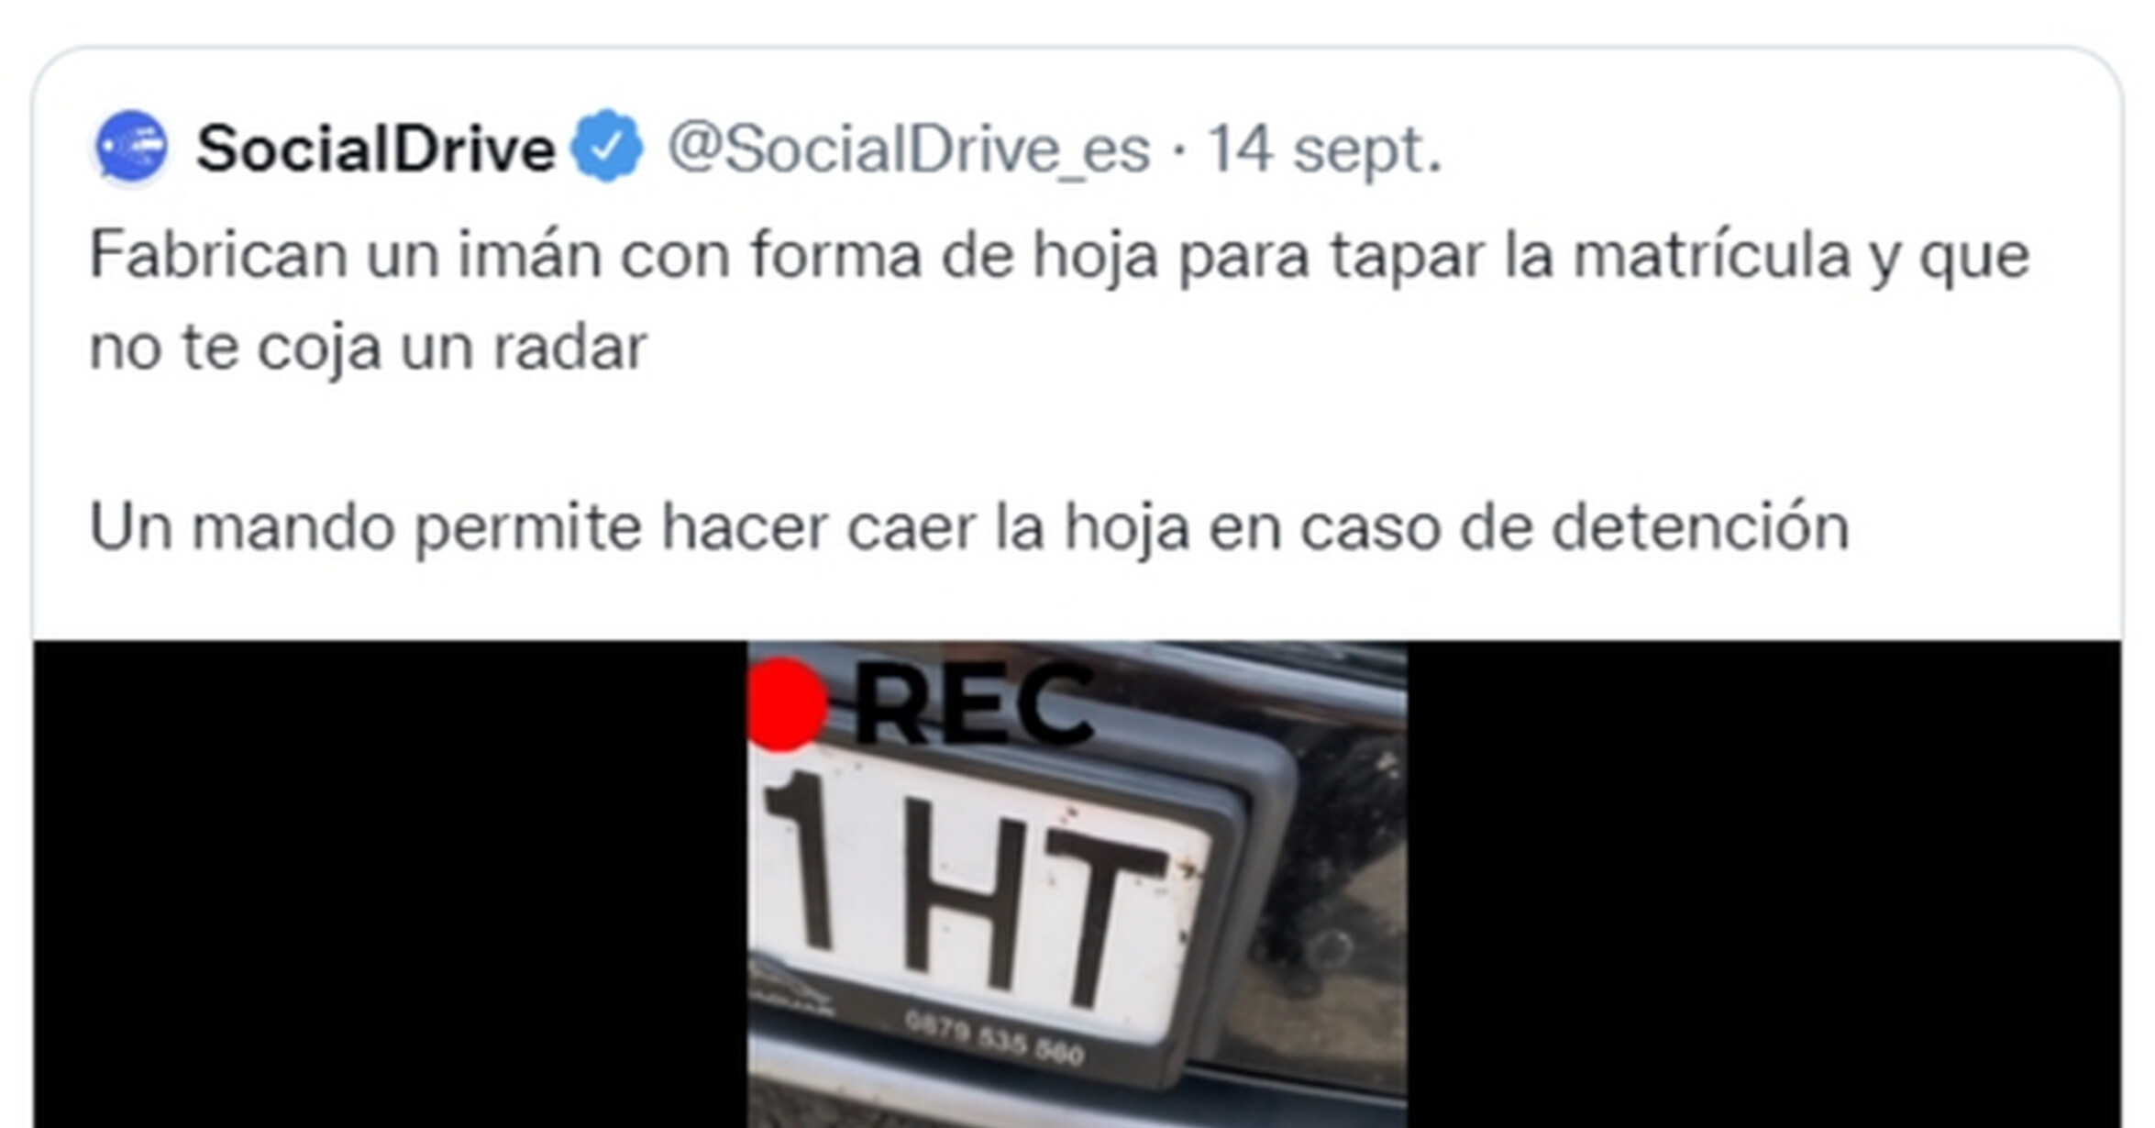Screen dimensions: 2155x1128
Task: Open the 14 sept. timestamp
Action: click(1324, 149)
